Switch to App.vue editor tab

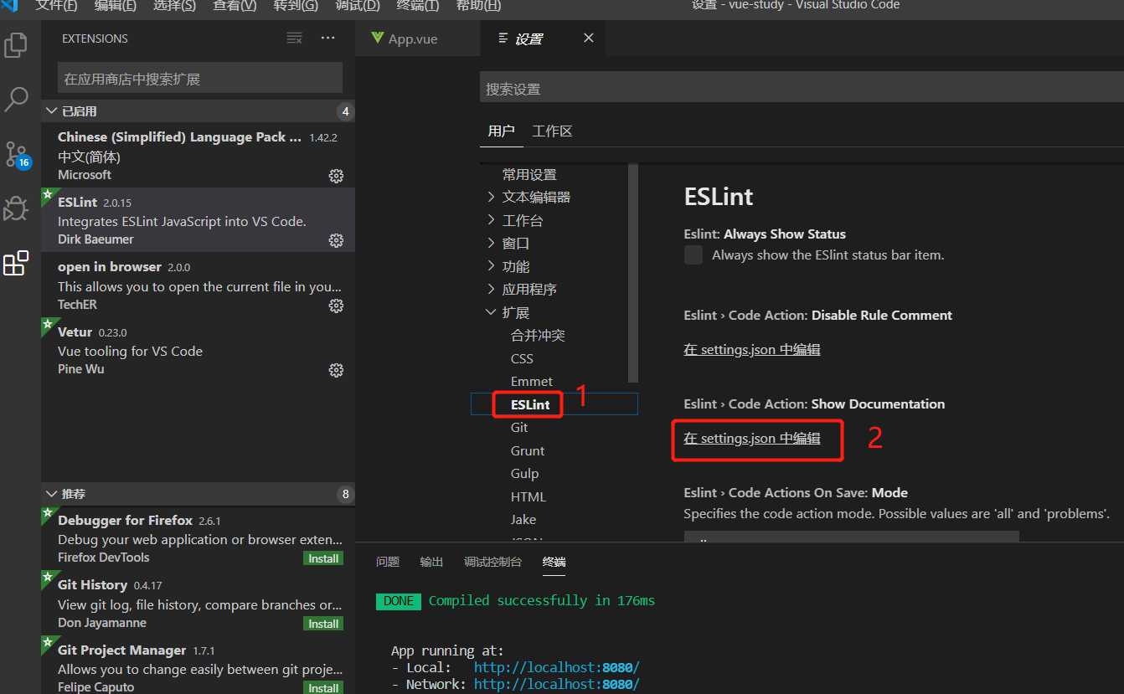point(417,39)
